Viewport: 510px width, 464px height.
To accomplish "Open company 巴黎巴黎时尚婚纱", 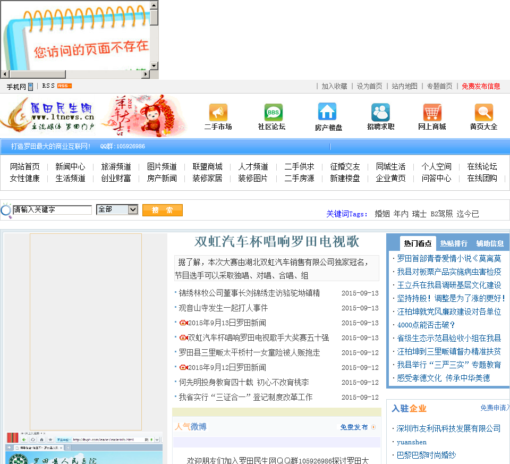I will [426, 455].
